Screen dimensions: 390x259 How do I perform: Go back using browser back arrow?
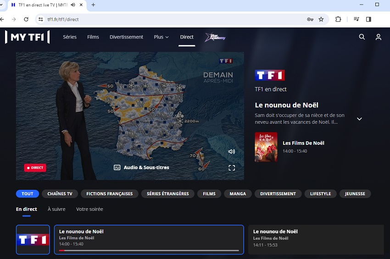click(2, 19)
